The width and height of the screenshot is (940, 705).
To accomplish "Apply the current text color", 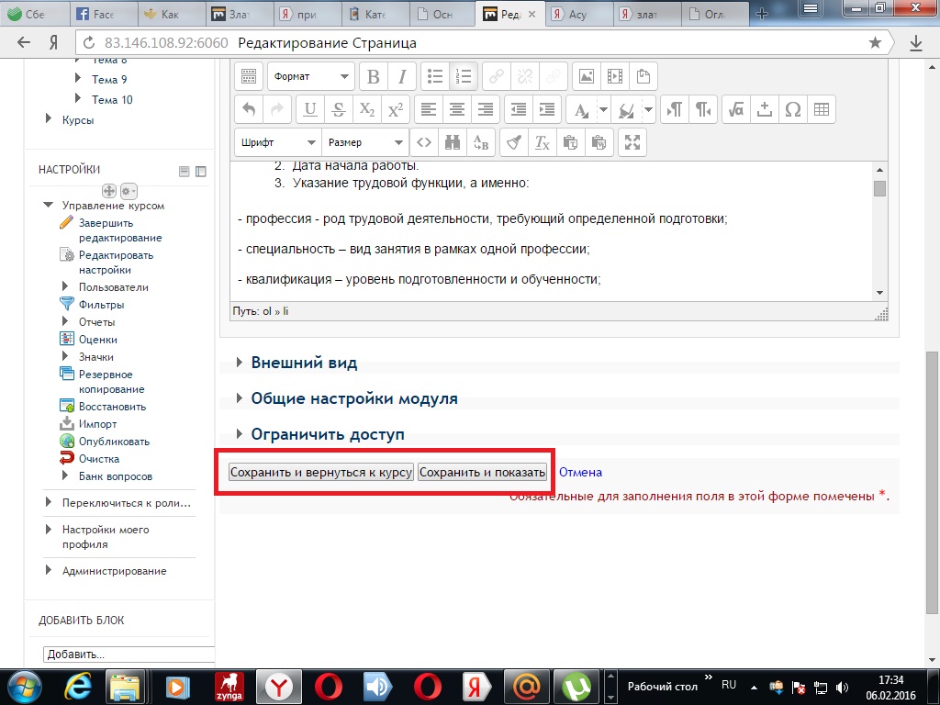I will (581, 109).
